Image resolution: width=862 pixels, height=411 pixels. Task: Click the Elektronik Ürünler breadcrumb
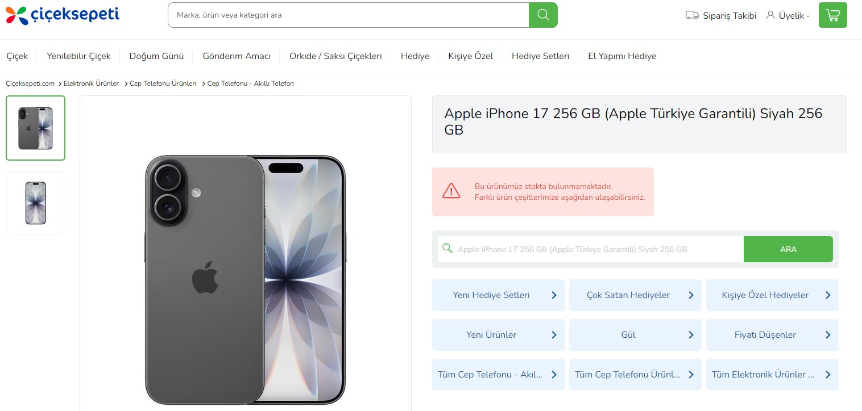coord(91,83)
